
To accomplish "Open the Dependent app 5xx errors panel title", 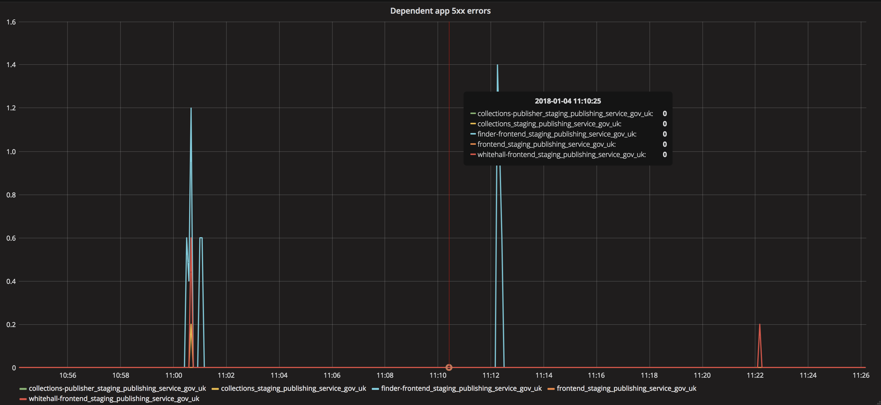I will pyautogui.click(x=440, y=11).
